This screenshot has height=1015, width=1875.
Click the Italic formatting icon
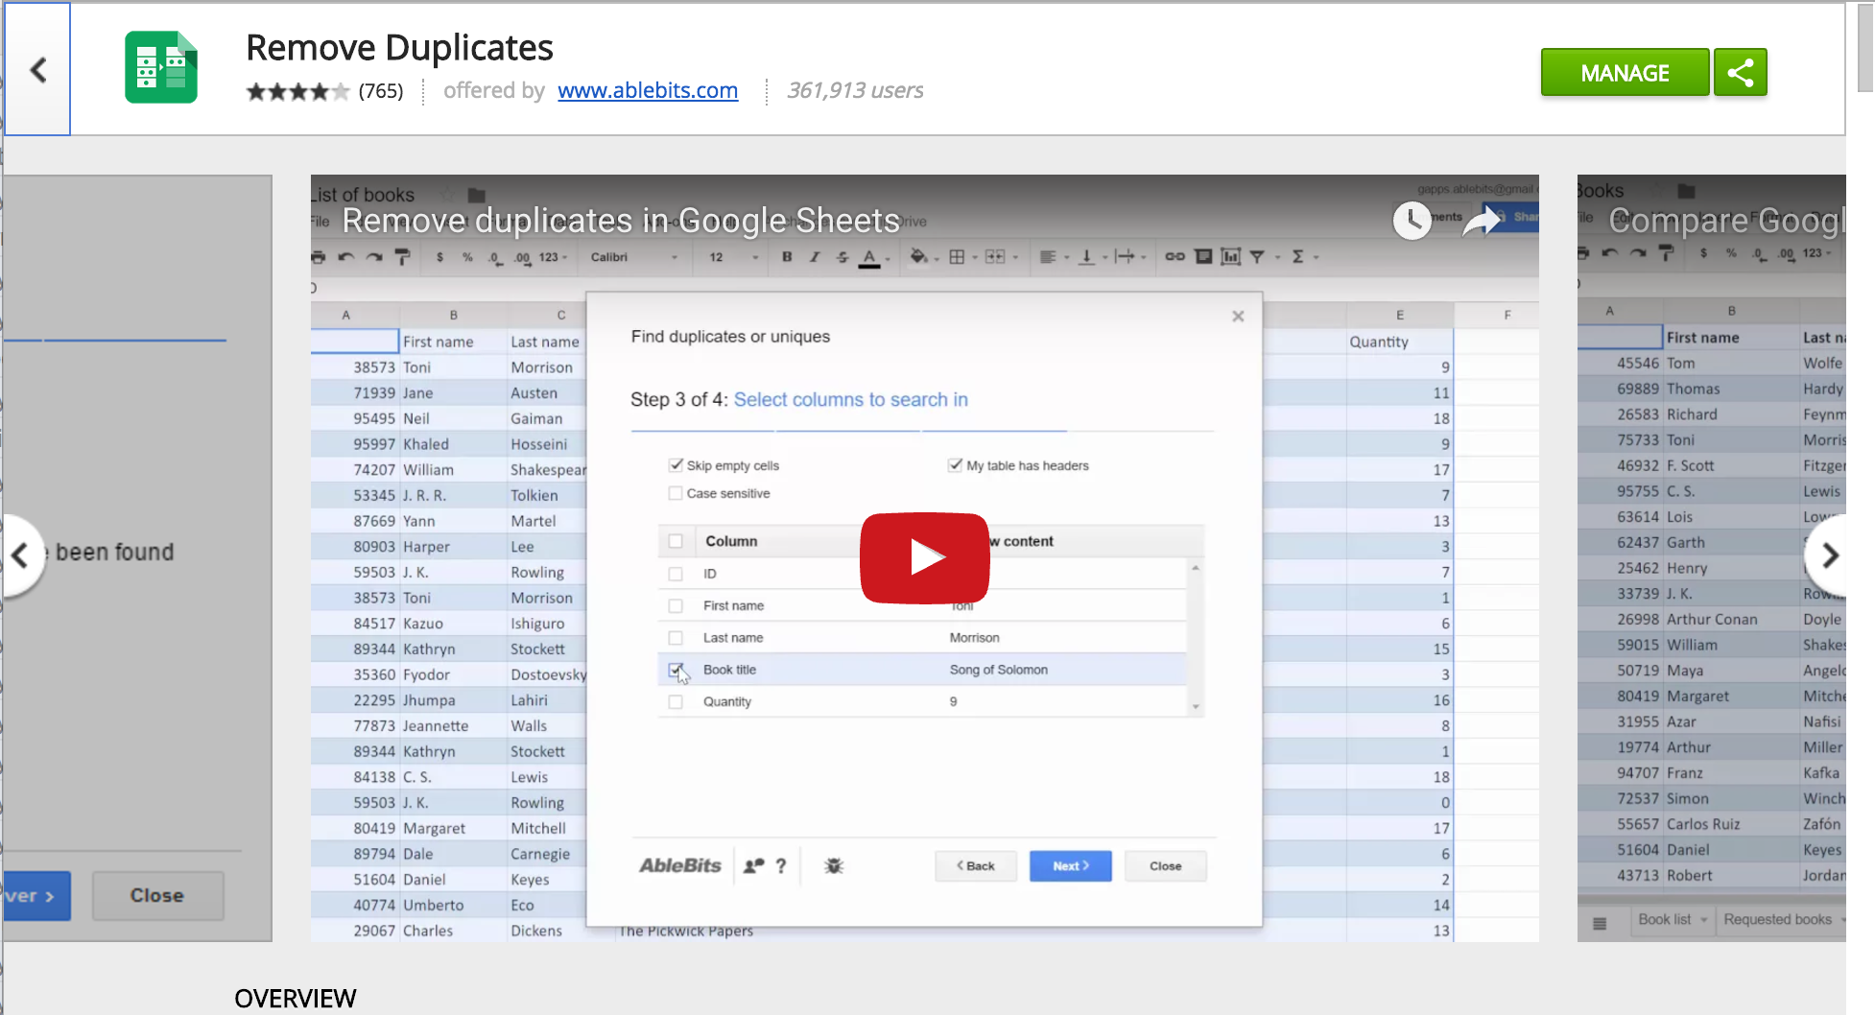[814, 257]
